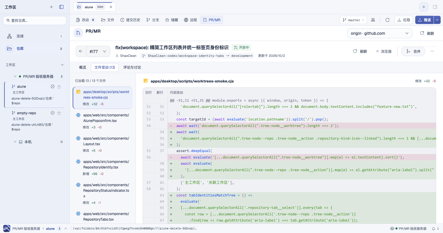Screen dimensions: 443x233
Task: Click the hierarchy icon beside the master dropdown
Action: click(x=373, y=20)
